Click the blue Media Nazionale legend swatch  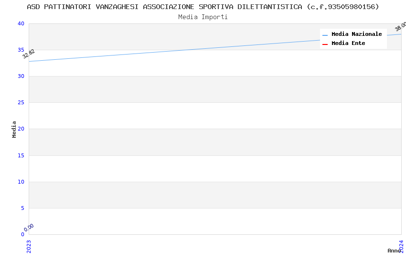coord(325,35)
